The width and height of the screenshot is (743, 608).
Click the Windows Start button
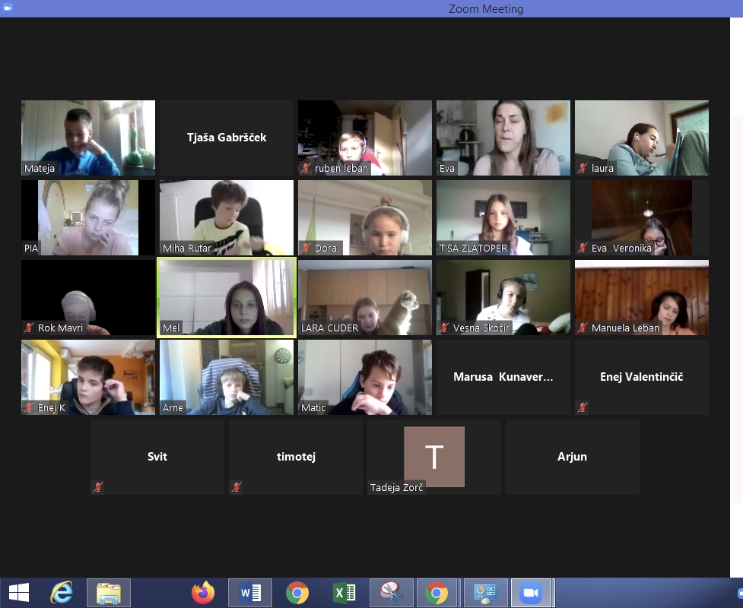(x=18, y=593)
